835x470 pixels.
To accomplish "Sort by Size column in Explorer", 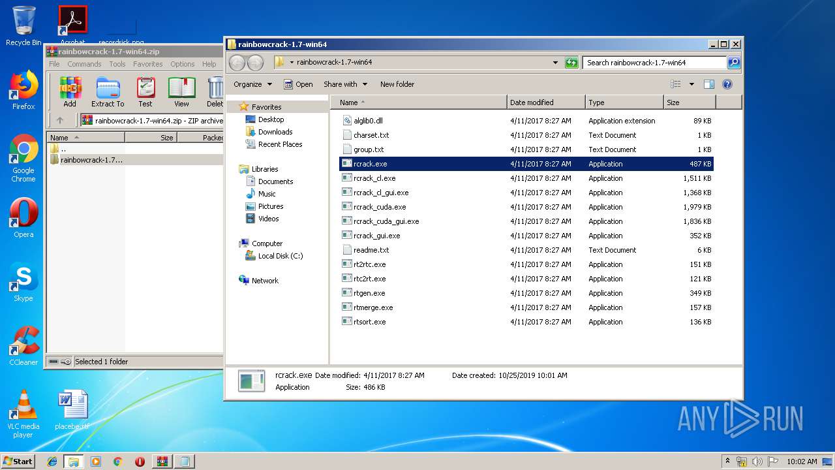I will tap(690, 102).
